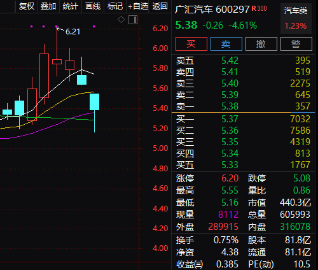Select the 卖一 ask price 5.38
This screenshot has height=270, width=318.
[230, 106]
